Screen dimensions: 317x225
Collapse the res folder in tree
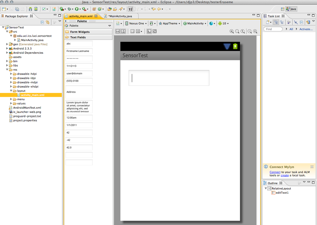(7, 70)
